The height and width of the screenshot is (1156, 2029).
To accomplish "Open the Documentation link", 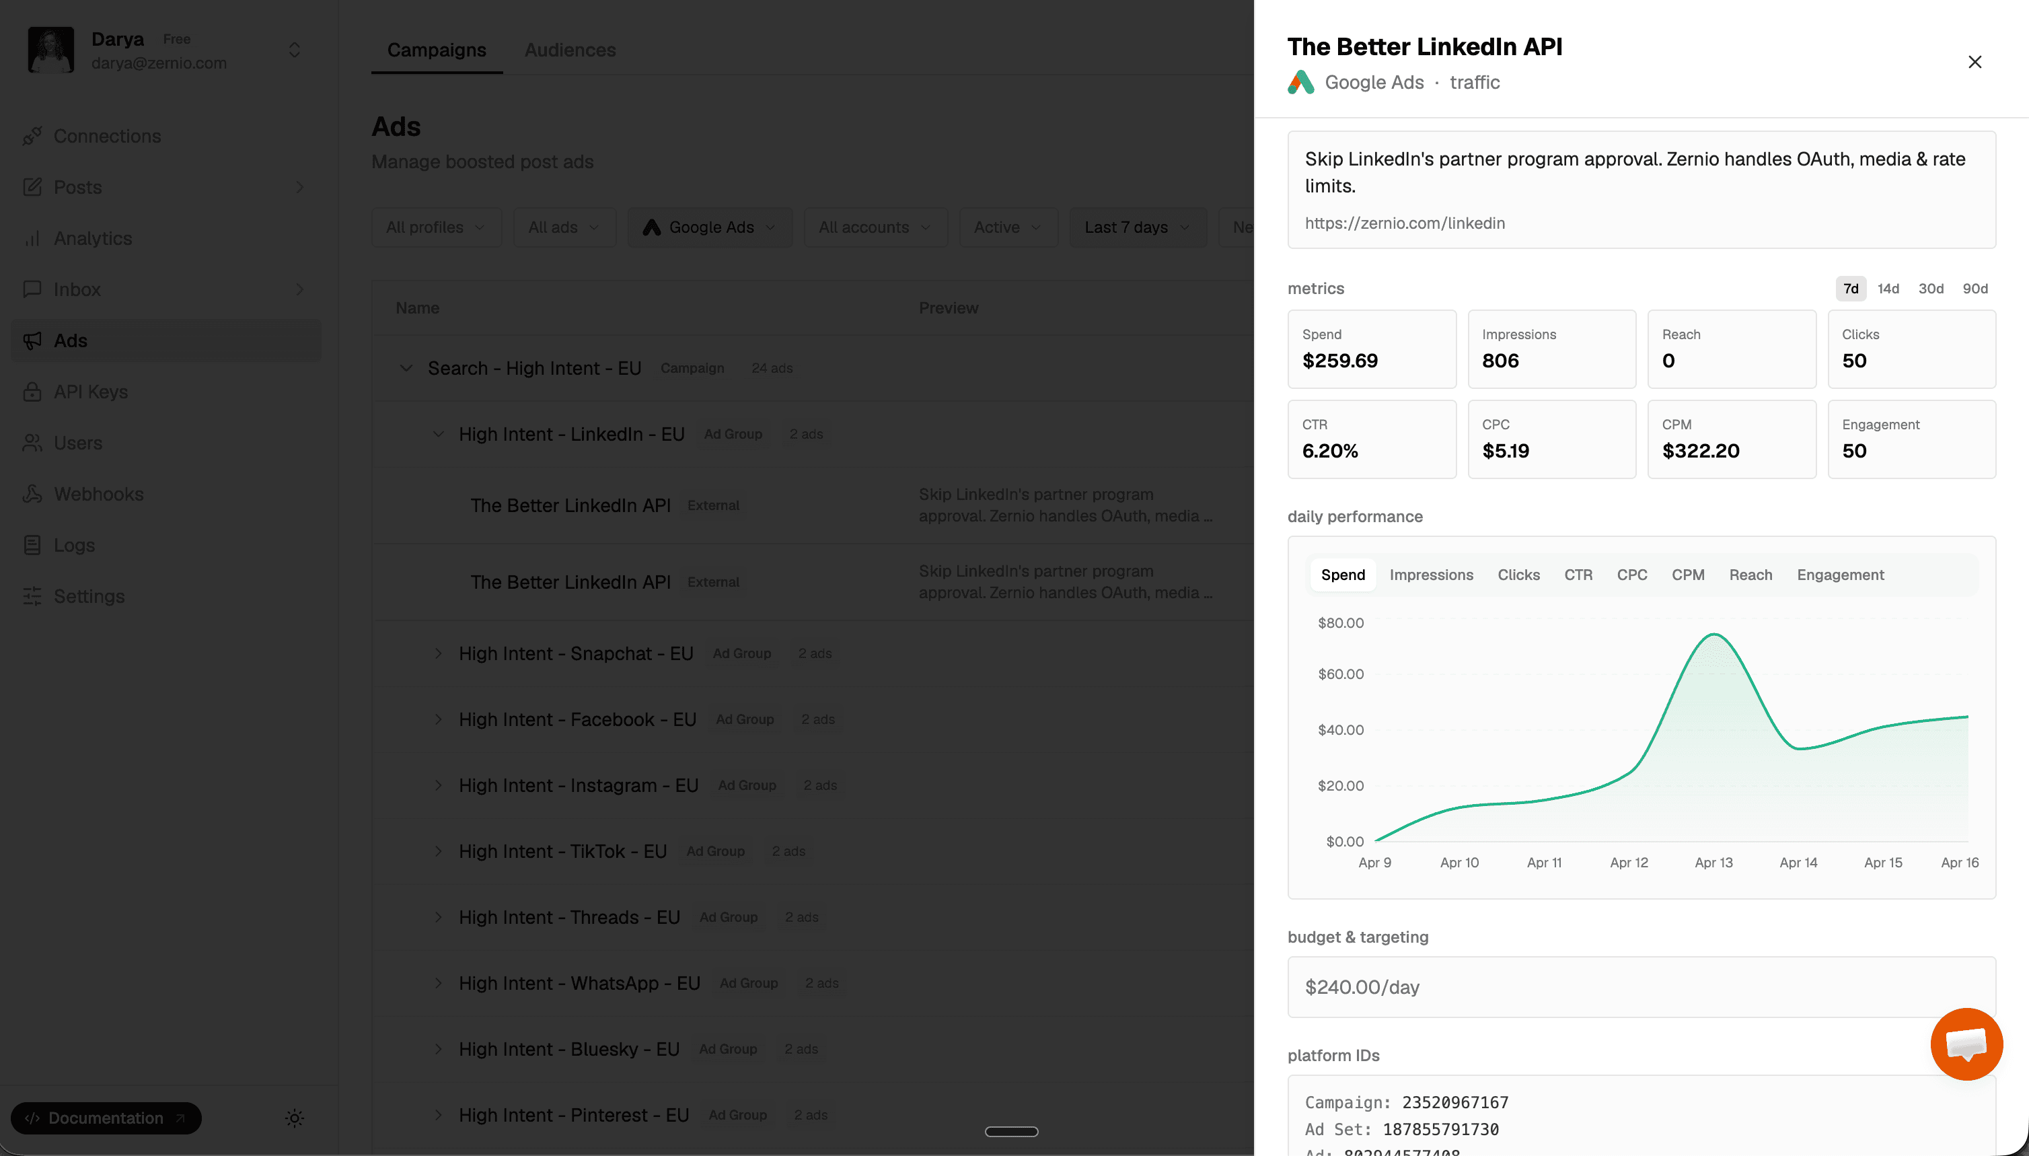I will pyautogui.click(x=106, y=1118).
